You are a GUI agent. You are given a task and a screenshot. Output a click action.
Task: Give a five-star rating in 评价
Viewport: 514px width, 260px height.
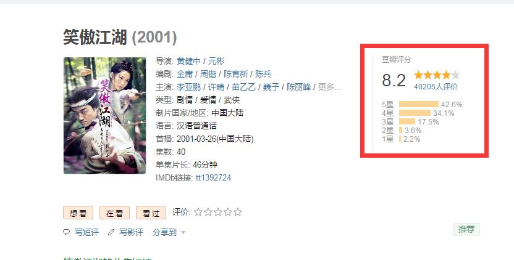point(238,212)
